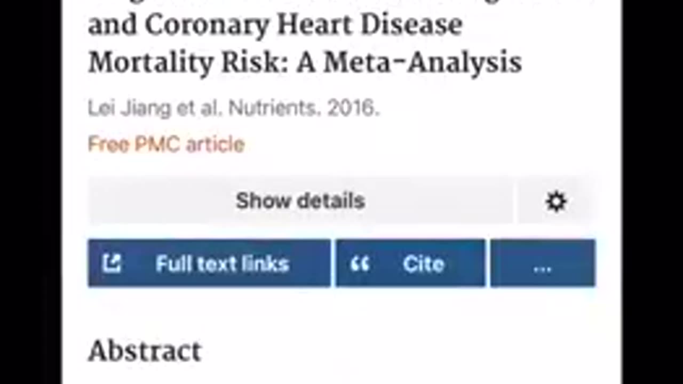Image resolution: width=683 pixels, height=384 pixels.
Task: Select the Cite button
Action: point(410,263)
